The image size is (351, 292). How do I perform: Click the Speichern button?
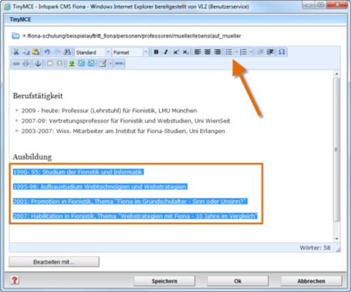click(x=164, y=281)
